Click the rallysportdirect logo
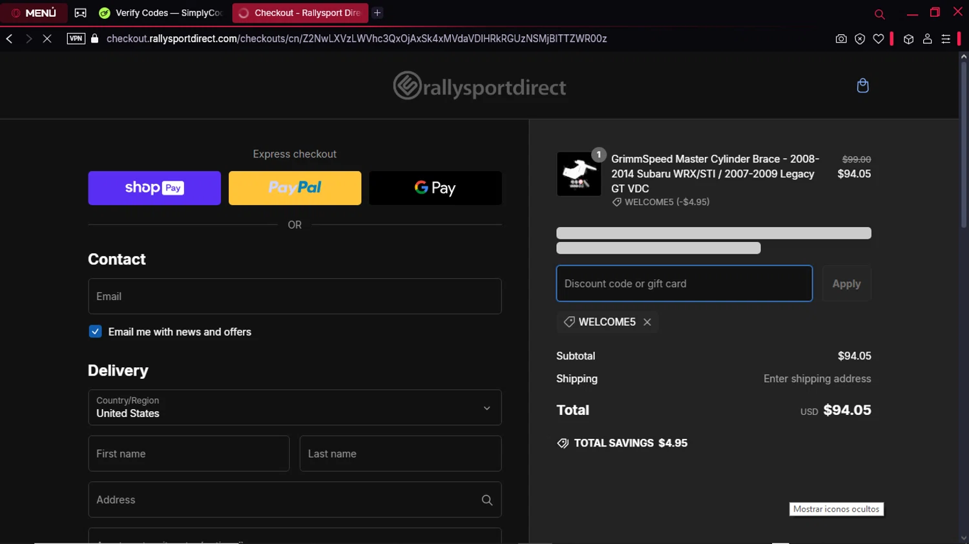Screen dimensions: 969x544 (x=479, y=86)
